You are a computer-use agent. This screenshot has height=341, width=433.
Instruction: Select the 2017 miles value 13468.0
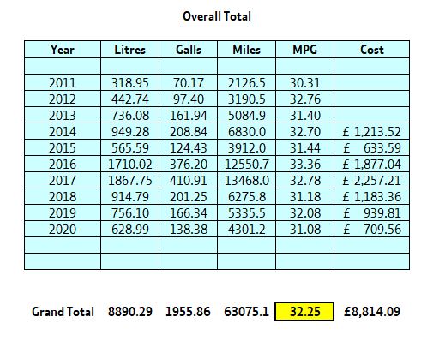(x=247, y=180)
